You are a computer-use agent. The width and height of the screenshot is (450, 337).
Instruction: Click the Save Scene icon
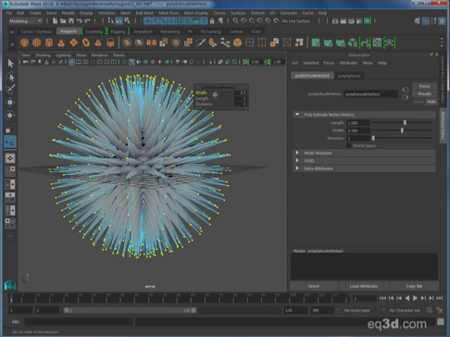tap(71, 21)
